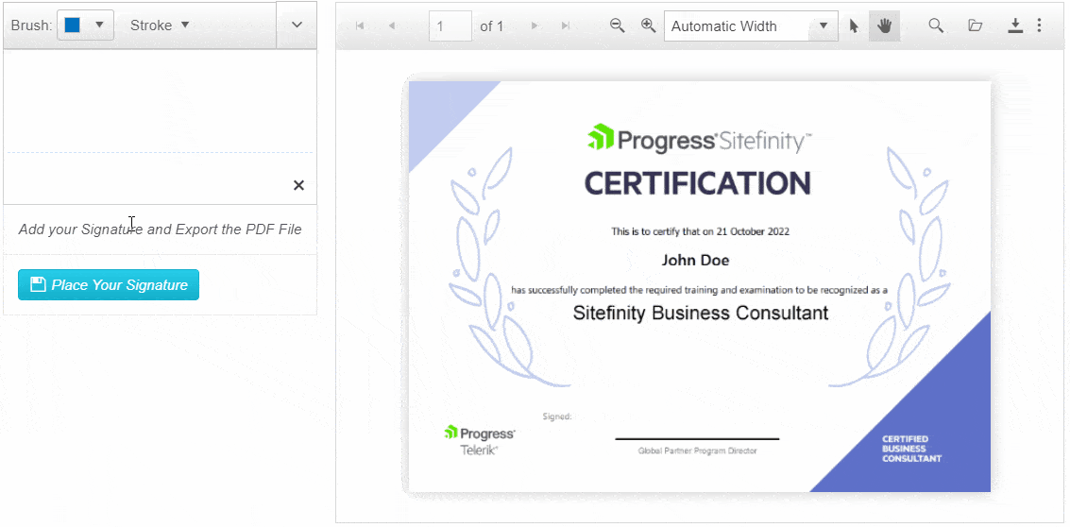Open a file with folder icon

(976, 25)
